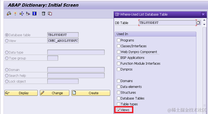Image resolution: width=208 pixels, height=114 pixels.
Task: Select the View radio button
Action: [7, 41]
